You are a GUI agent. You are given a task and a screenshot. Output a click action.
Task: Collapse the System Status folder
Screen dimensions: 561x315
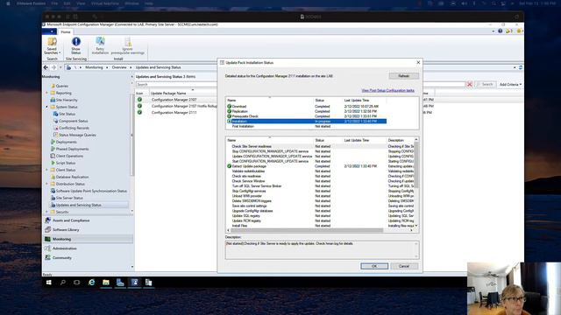46,107
